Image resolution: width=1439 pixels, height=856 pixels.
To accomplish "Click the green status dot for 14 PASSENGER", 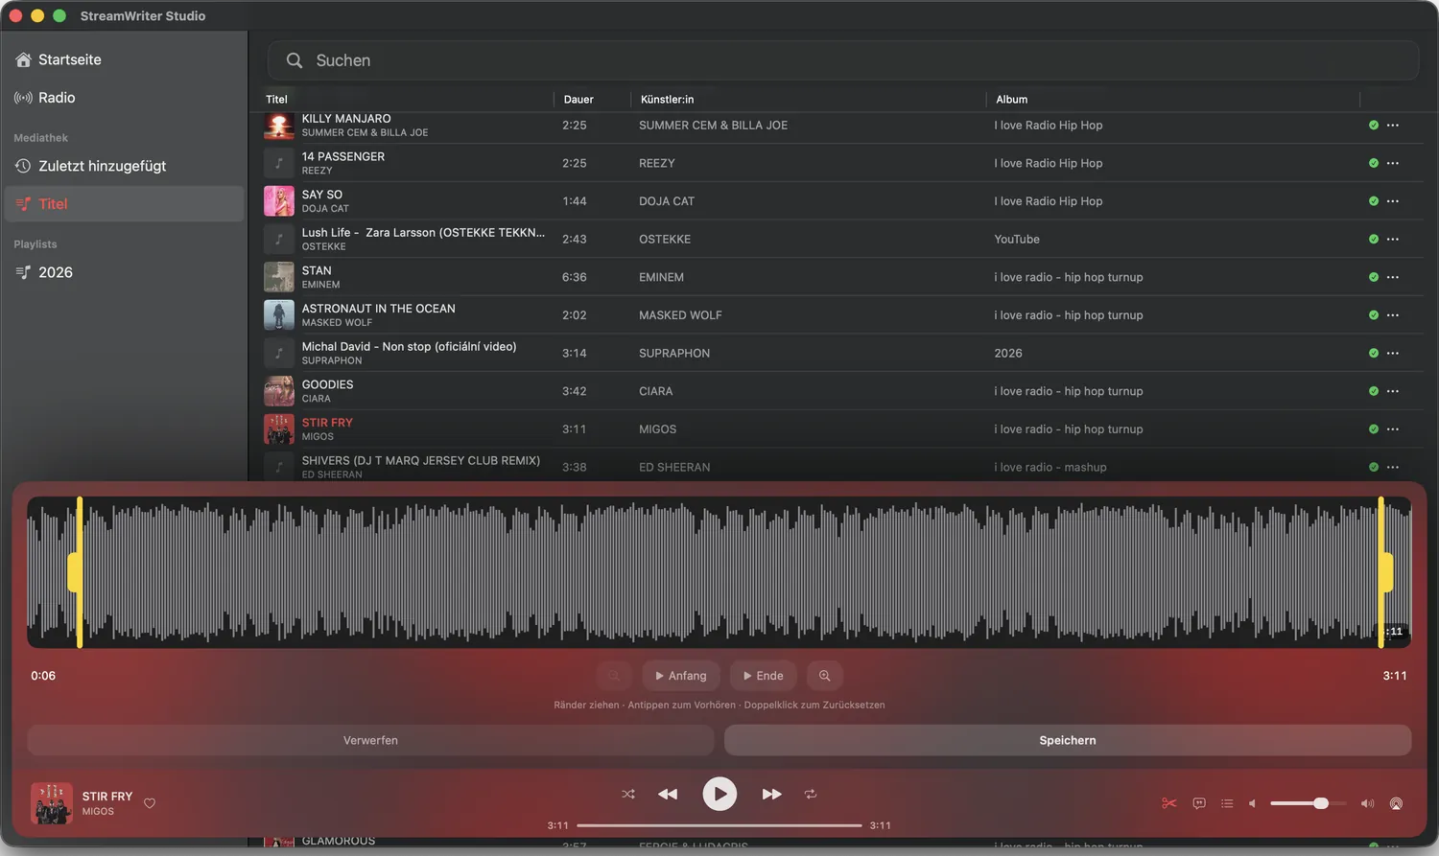I will [1374, 163].
